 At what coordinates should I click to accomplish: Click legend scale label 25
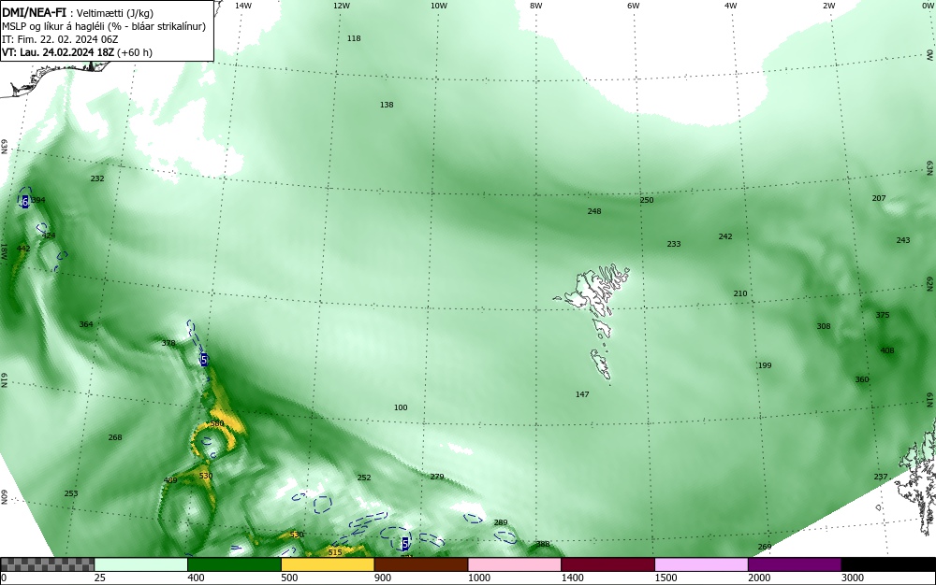(100, 578)
